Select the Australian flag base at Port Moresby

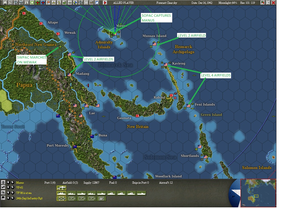75,147
